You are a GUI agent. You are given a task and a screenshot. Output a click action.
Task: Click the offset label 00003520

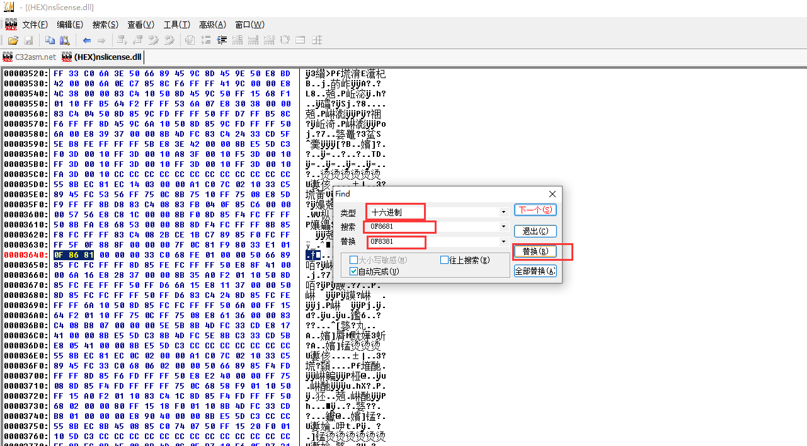click(25, 74)
